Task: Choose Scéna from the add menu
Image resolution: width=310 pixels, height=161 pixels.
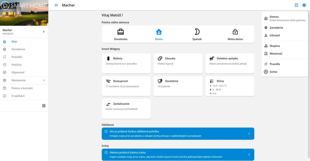Action: click(284, 72)
